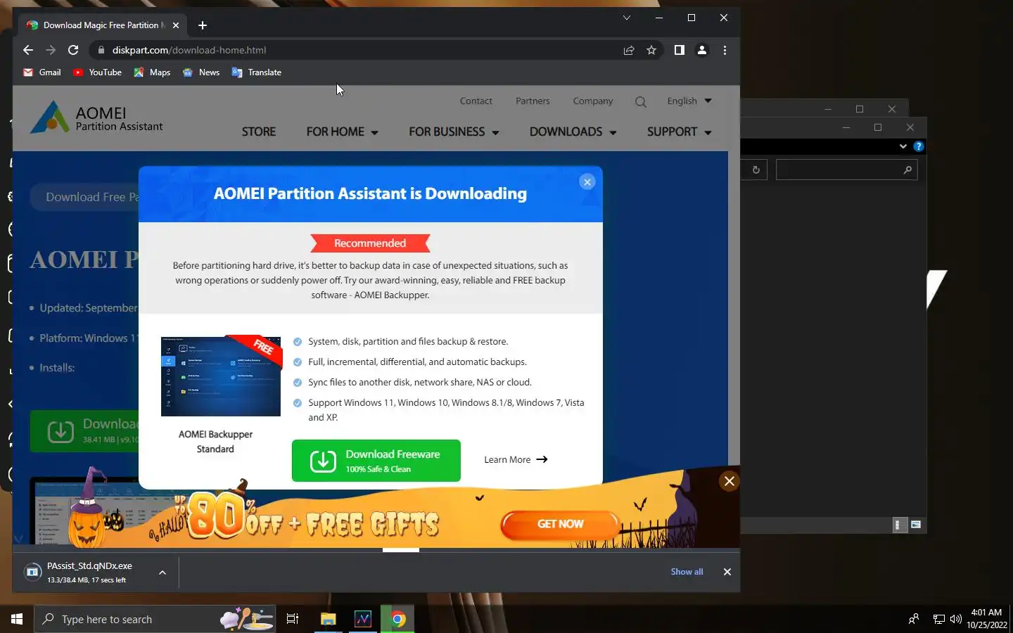The width and height of the screenshot is (1013, 633).
Task: Open File Explorer from taskbar
Action: coord(328,619)
